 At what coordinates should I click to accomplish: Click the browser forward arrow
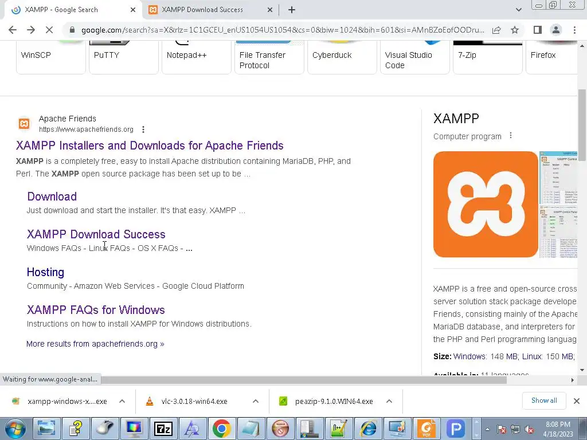(x=31, y=30)
